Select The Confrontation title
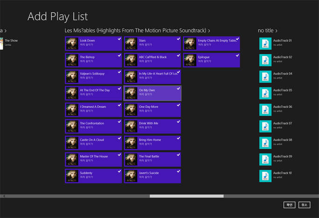This screenshot has height=218, width=319. click(x=92, y=123)
